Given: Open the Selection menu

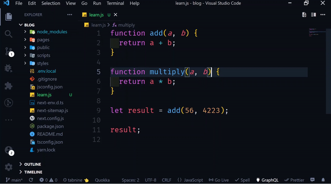Looking at the screenshot, I should pyautogui.click(x=50, y=3).
